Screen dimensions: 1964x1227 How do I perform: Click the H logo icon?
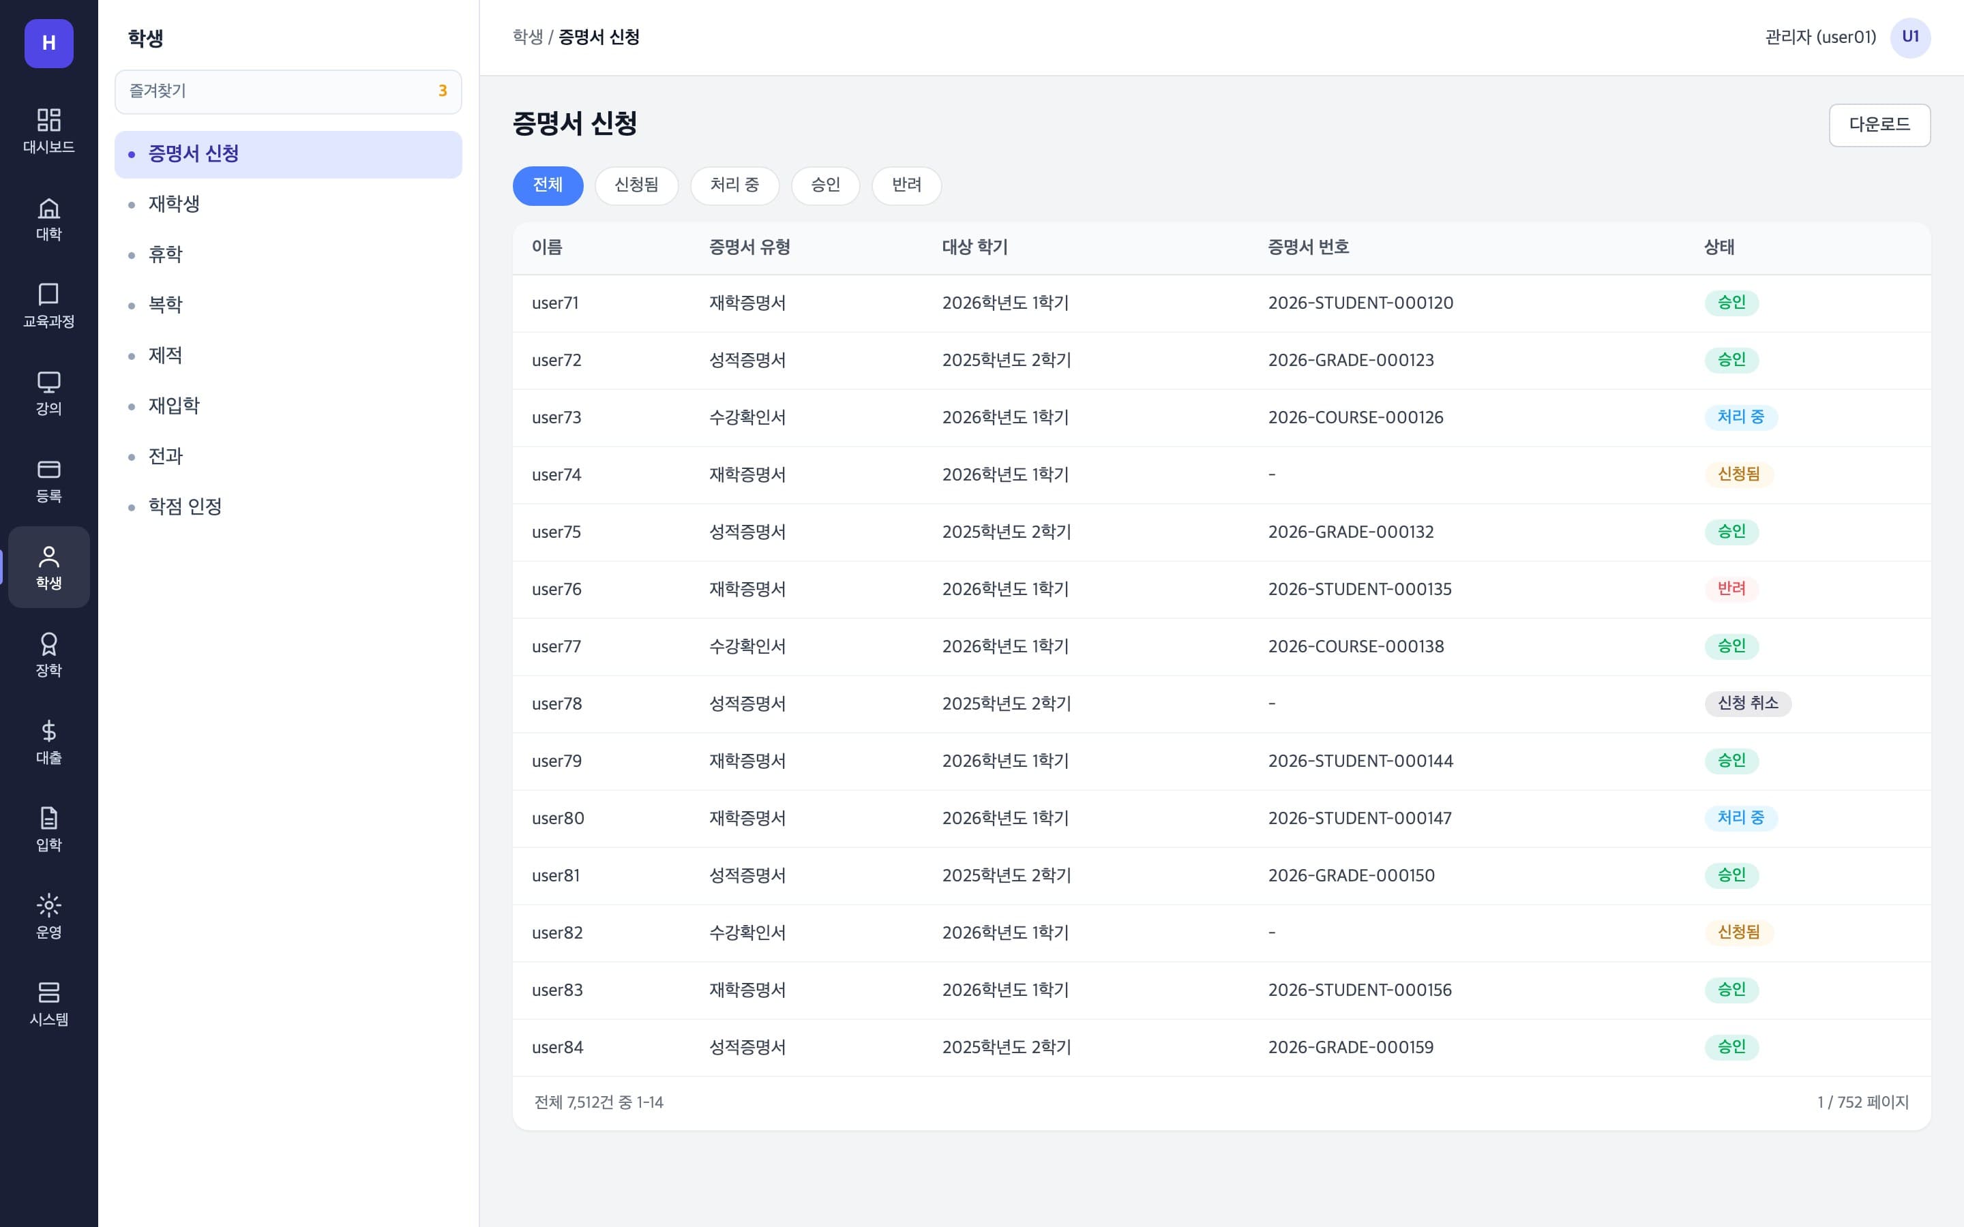tap(48, 43)
